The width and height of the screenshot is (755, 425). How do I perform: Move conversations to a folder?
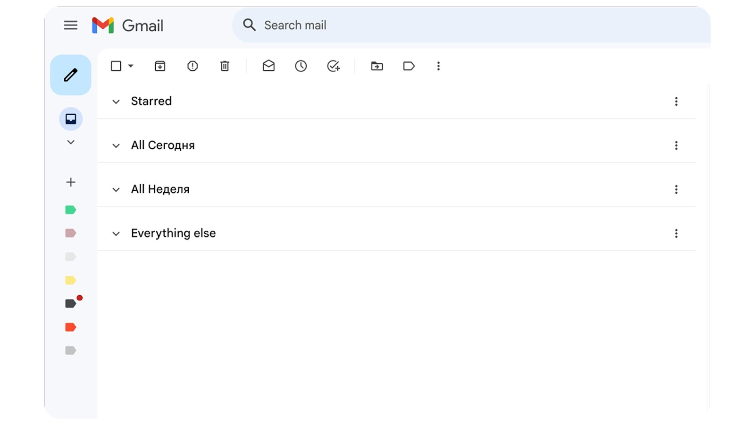376,66
